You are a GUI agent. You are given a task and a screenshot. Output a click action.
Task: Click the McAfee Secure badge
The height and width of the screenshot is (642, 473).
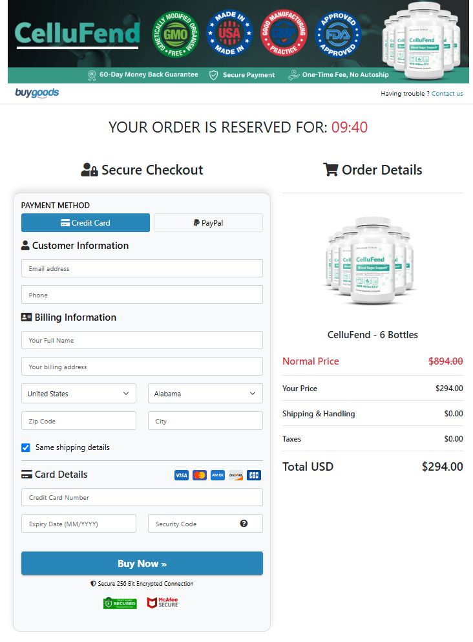click(162, 603)
